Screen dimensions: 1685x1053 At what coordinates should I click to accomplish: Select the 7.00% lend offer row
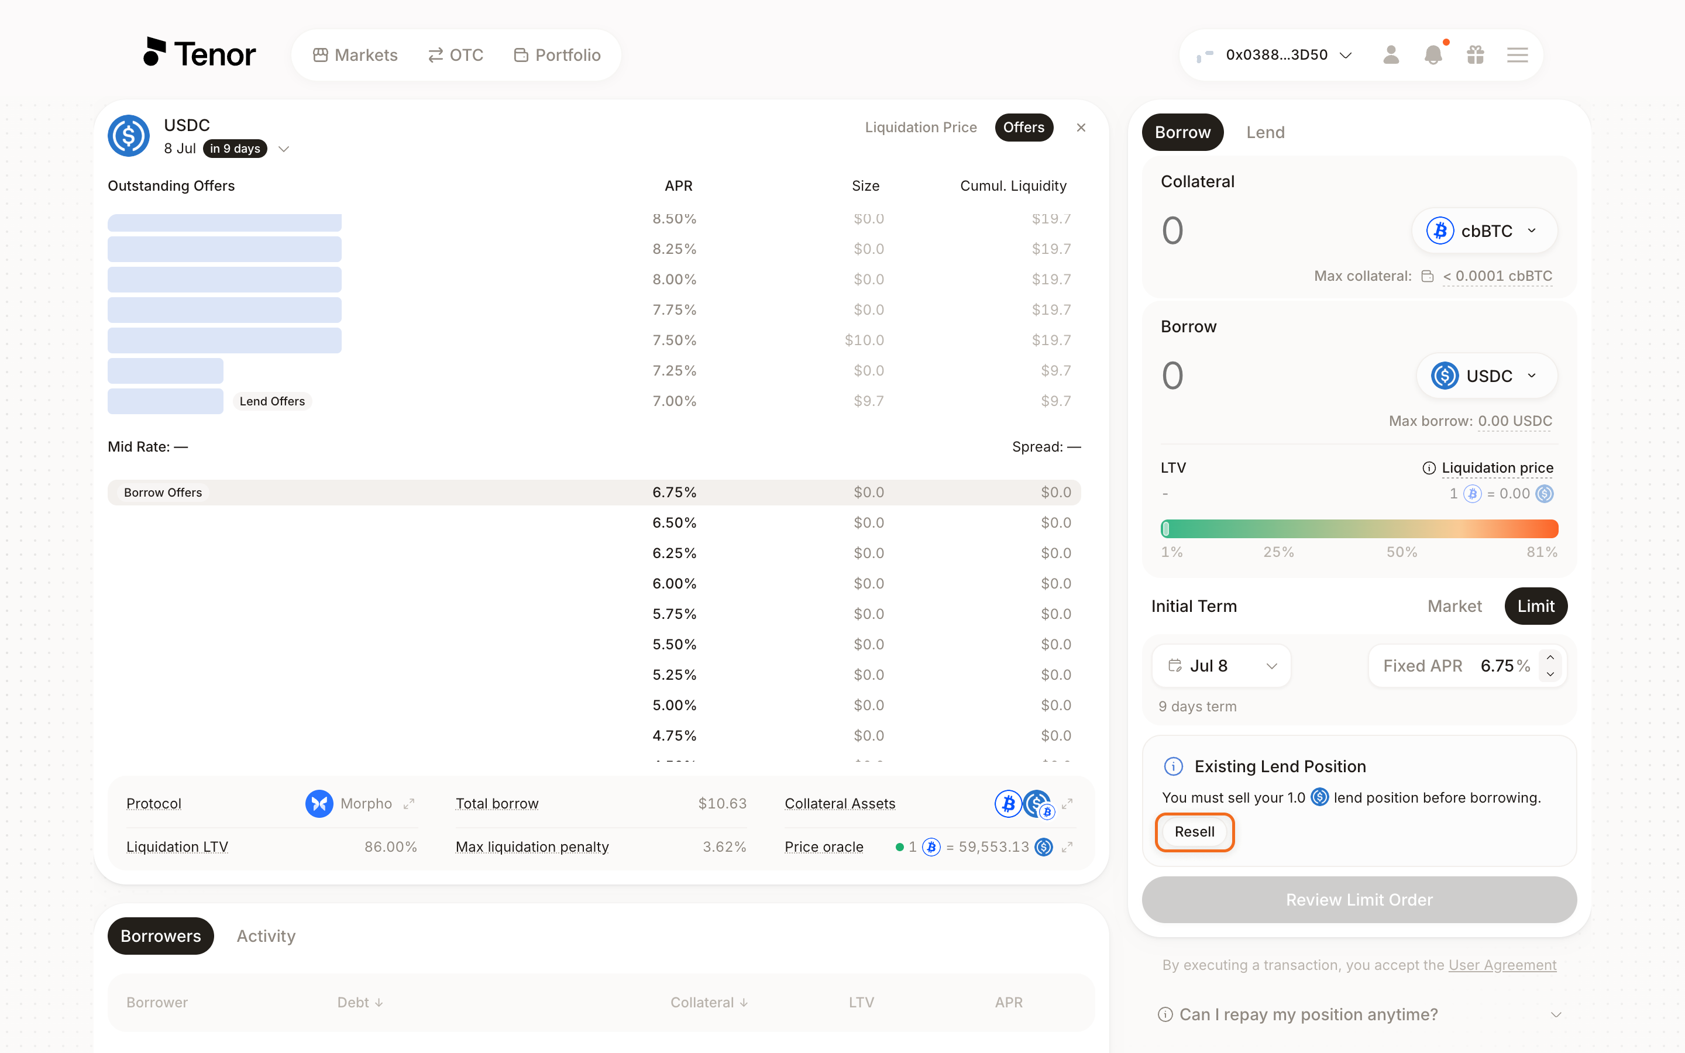click(x=594, y=401)
